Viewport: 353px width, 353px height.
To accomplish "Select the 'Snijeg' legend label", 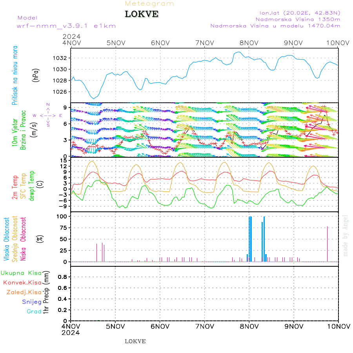I will click(32, 302).
